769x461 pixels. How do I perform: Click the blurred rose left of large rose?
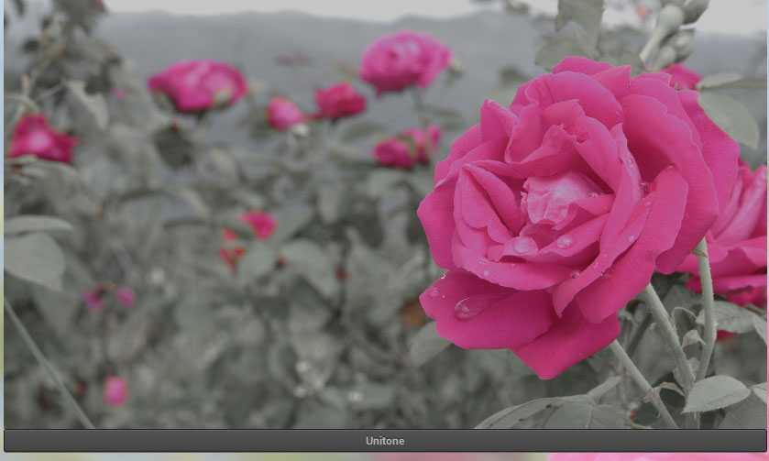[x=408, y=148]
